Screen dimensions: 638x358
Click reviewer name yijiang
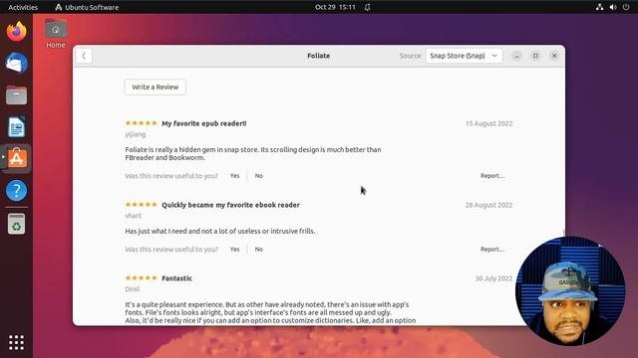click(x=136, y=134)
